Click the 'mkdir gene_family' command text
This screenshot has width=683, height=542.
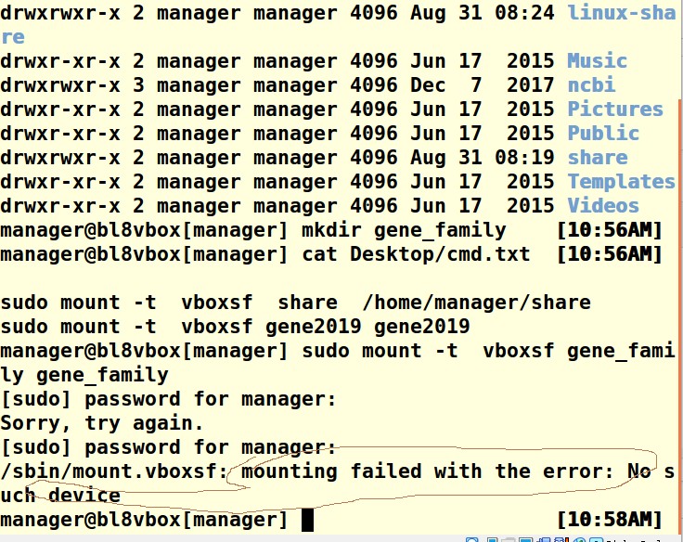pos(404,229)
